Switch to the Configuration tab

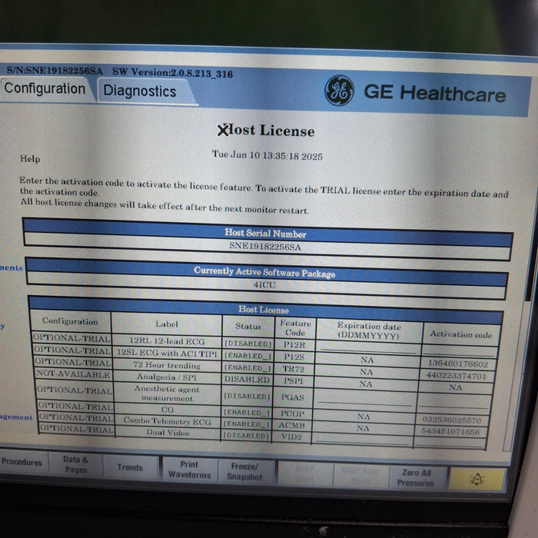[x=45, y=88]
